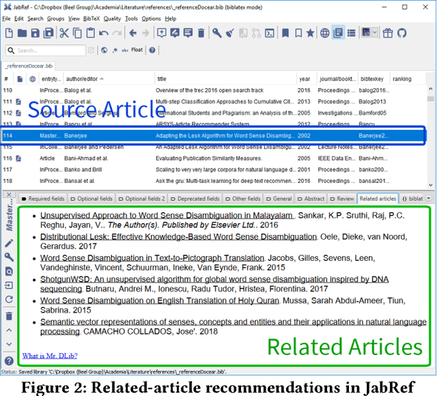
Task: Toggle the groups list icon
Action: point(352,33)
